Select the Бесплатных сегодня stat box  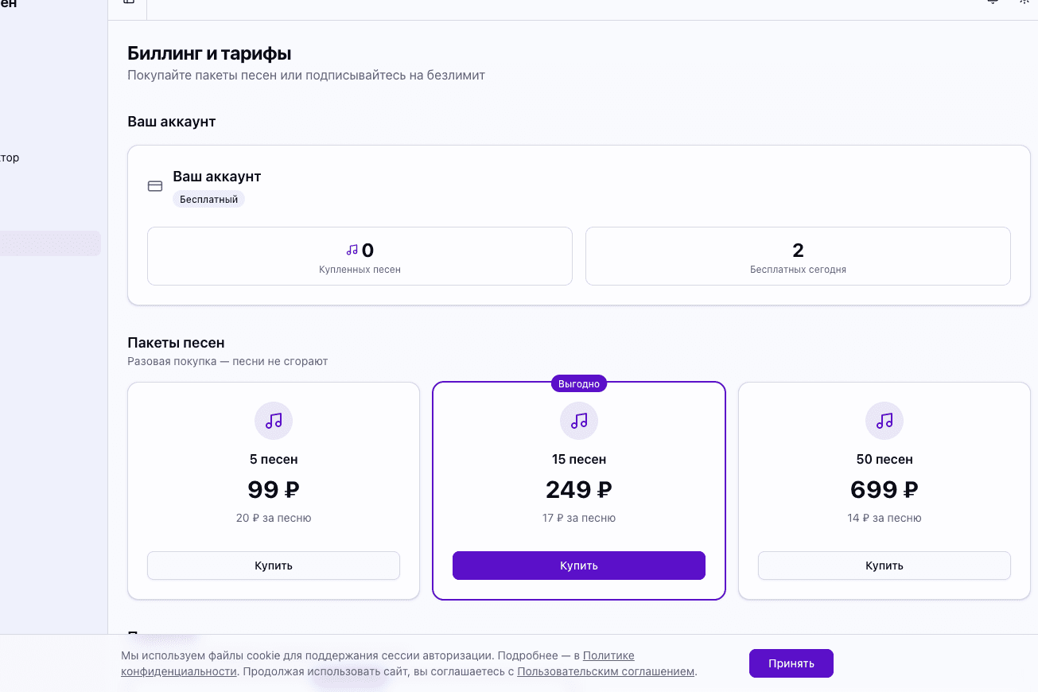tap(798, 256)
